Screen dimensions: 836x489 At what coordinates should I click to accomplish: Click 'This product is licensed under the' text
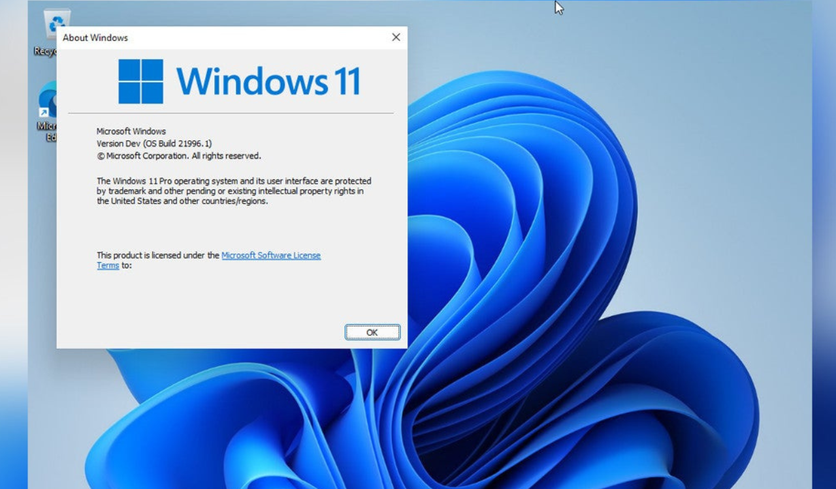point(158,256)
